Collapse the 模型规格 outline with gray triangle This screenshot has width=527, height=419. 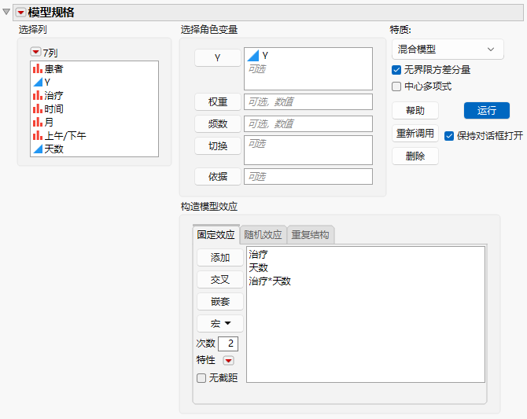(6, 12)
